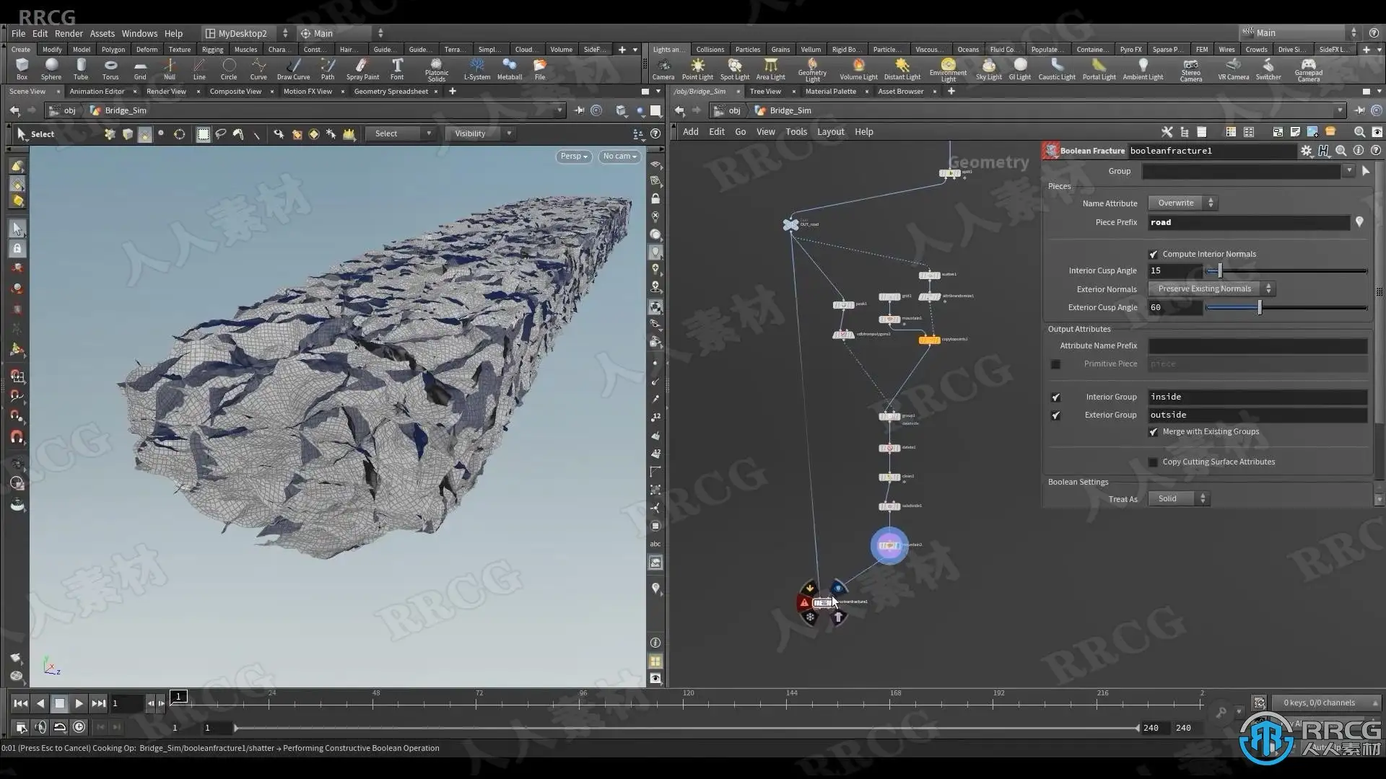
Task: Toggle Compute Interior Normals checkbox
Action: [1153, 255]
